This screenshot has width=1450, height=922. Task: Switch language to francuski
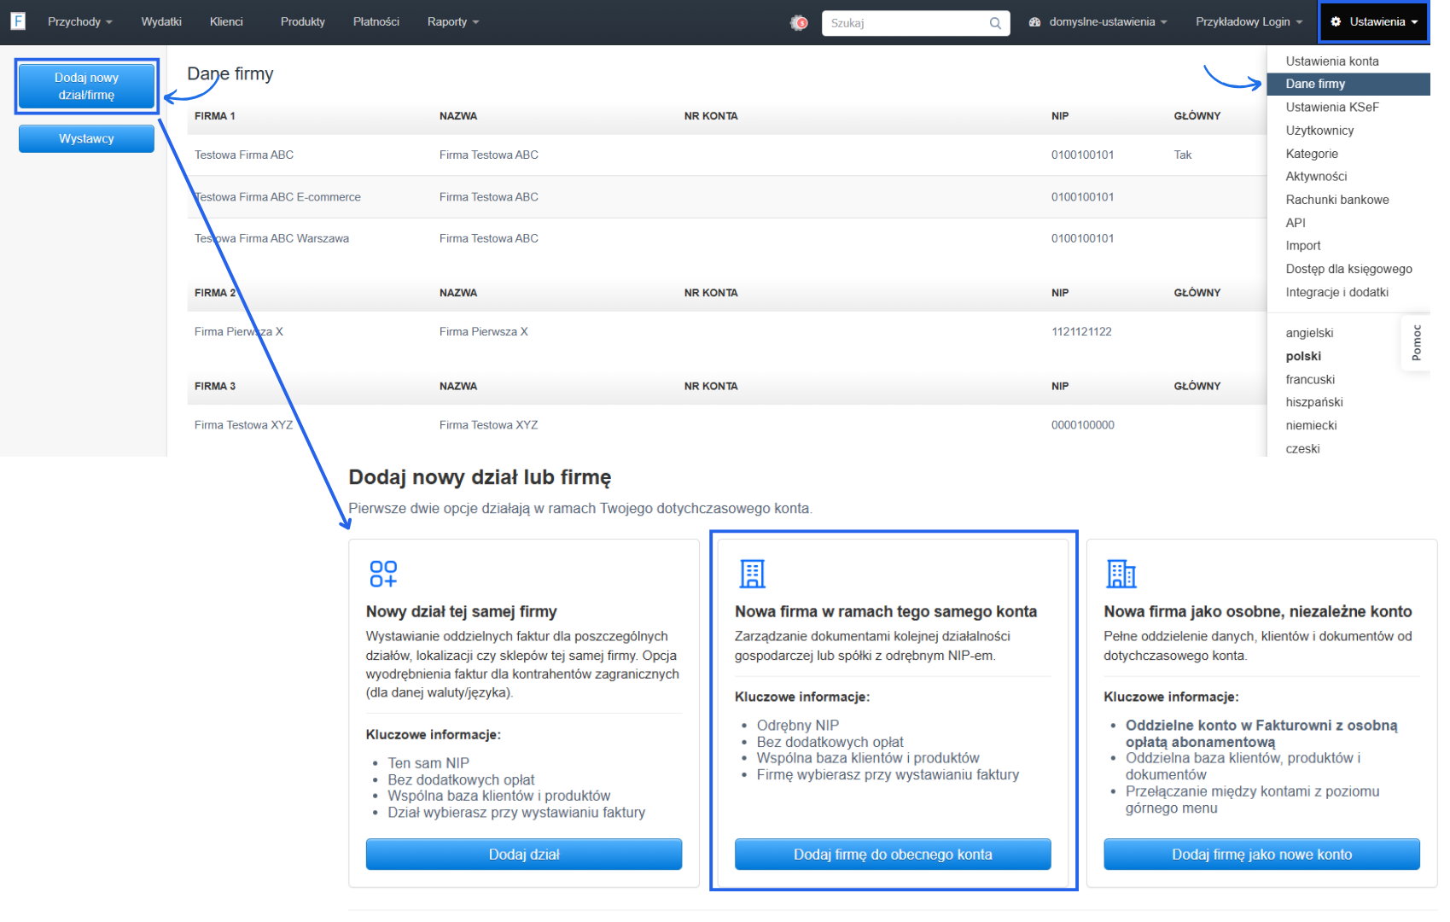1310,379
